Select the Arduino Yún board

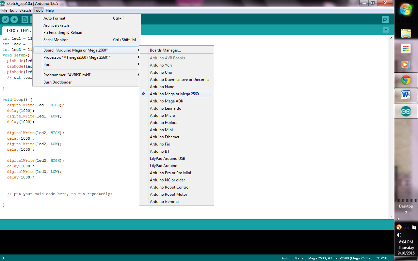(x=176, y=65)
